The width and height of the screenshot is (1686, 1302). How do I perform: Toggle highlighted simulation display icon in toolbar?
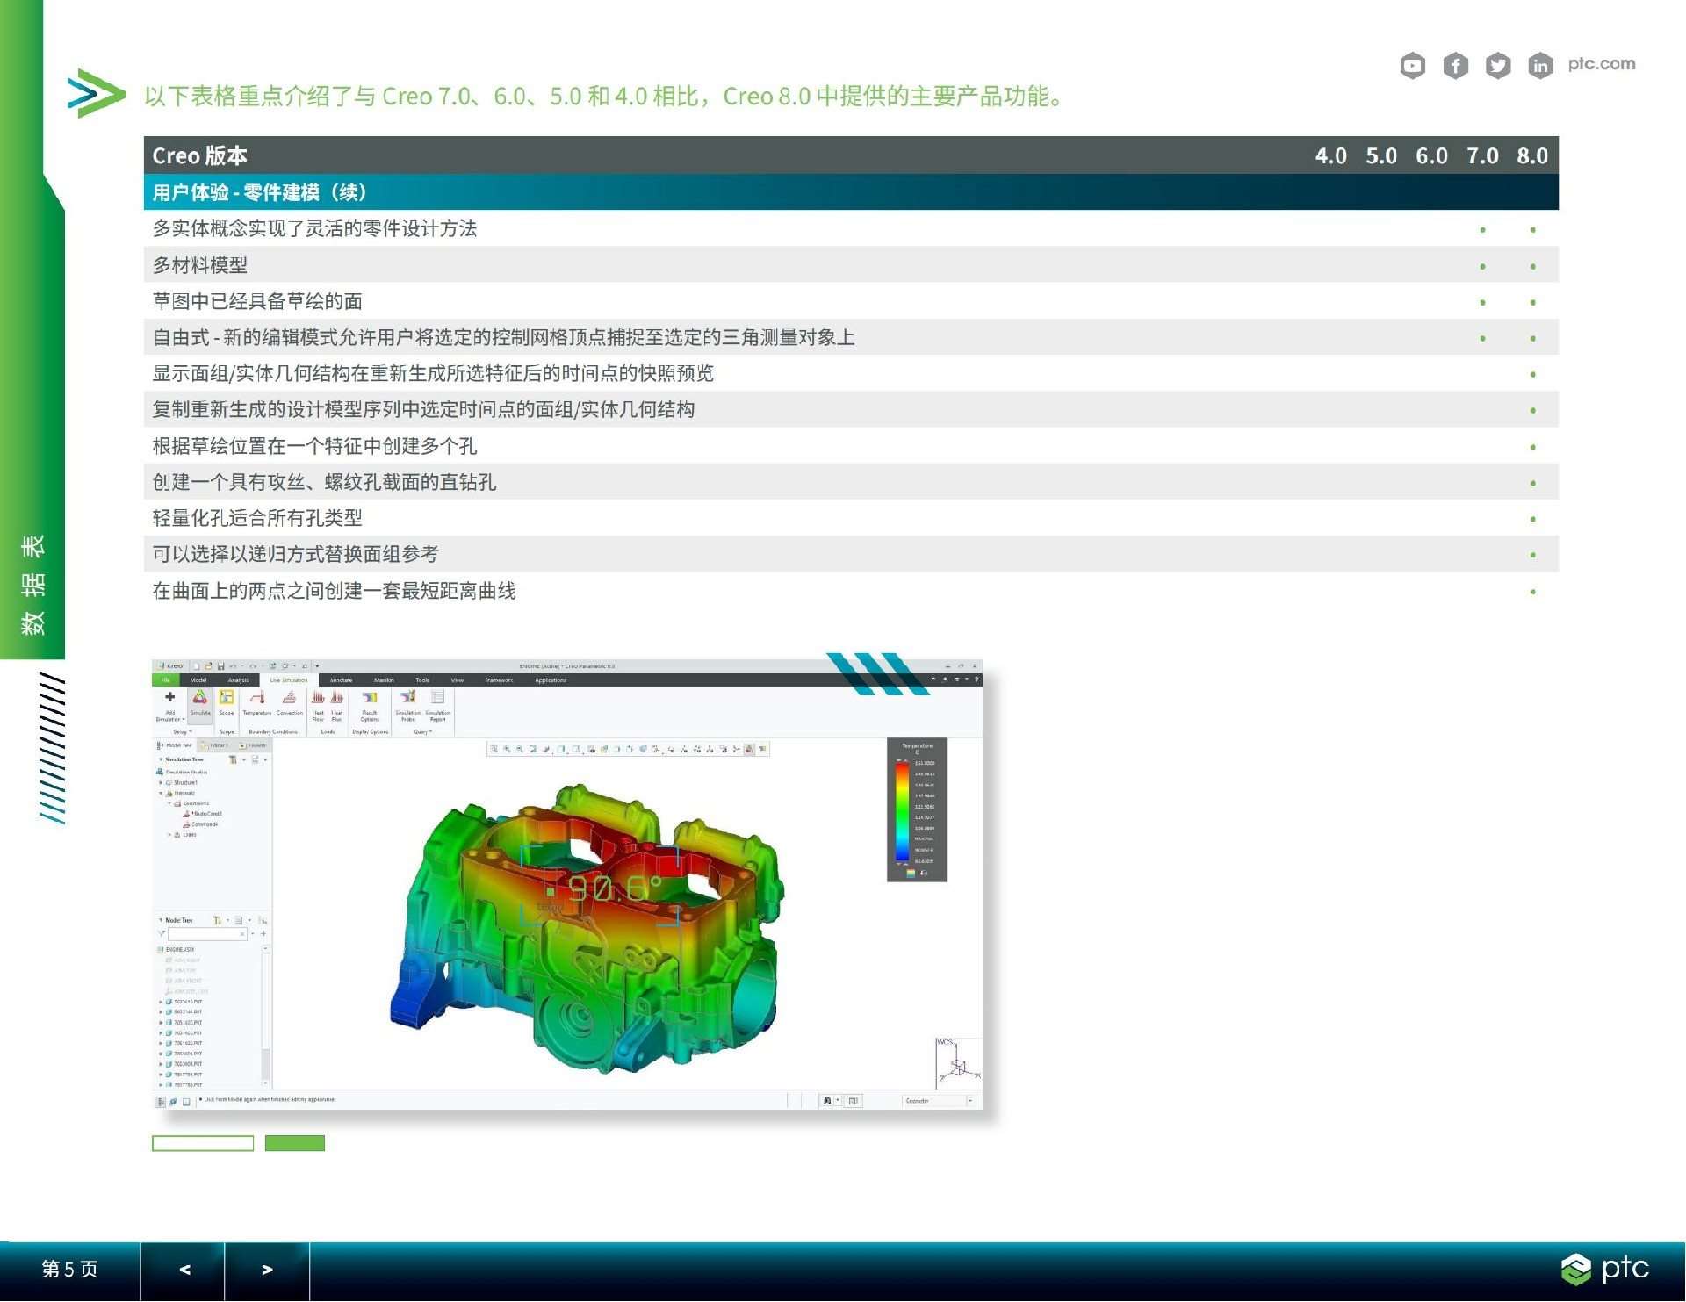coord(749,749)
